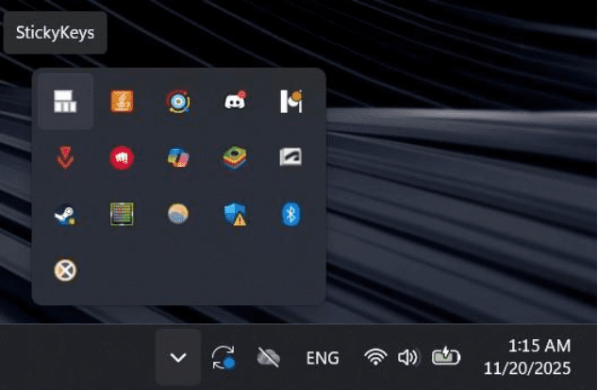Image resolution: width=598 pixels, height=390 pixels.
Task: Open Steam from the tray overflow
Action: 66,215
